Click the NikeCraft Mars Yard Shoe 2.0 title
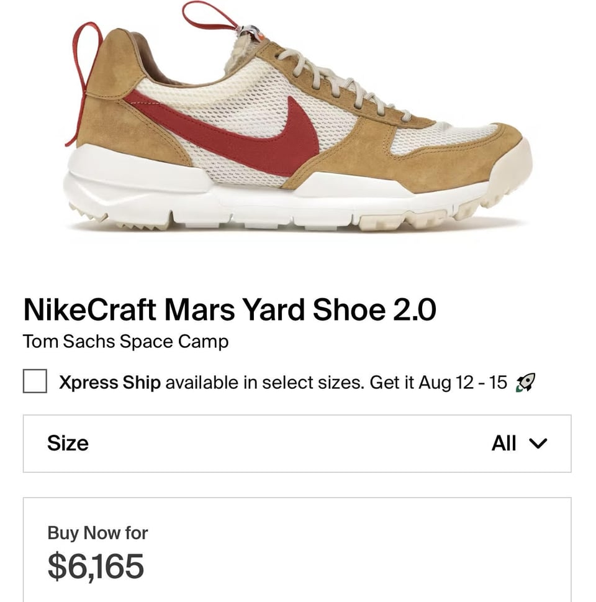596x602 pixels. pos(230,310)
